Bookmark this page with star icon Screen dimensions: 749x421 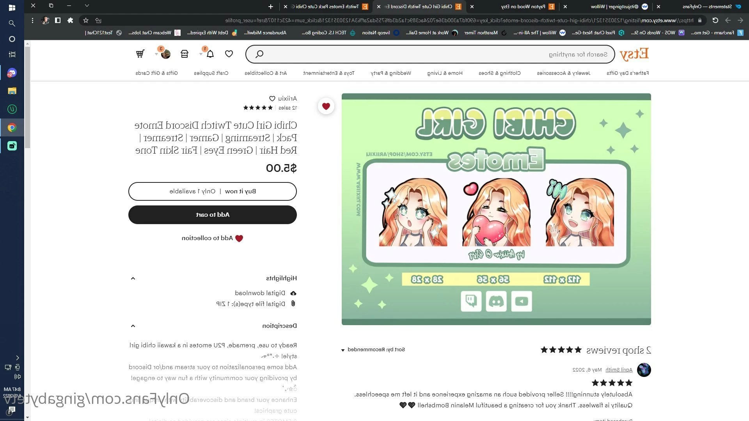pyautogui.click(x=86, y=20)
